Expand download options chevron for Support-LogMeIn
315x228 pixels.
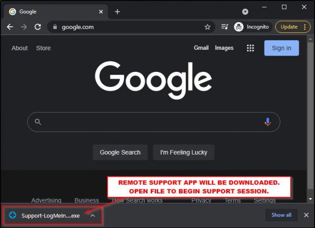click(92, 215)
